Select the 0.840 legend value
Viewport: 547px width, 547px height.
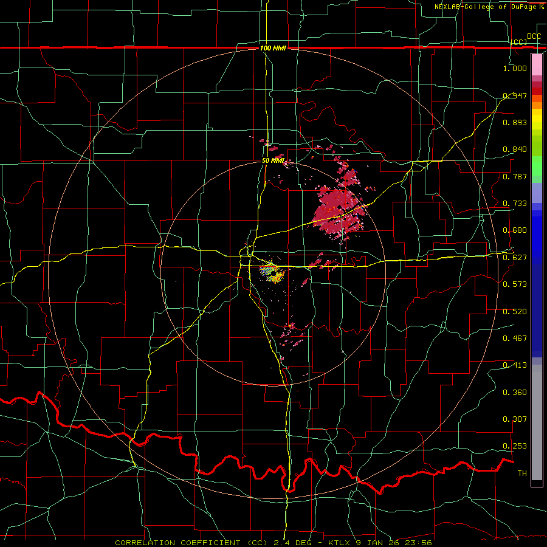(515, 150)
